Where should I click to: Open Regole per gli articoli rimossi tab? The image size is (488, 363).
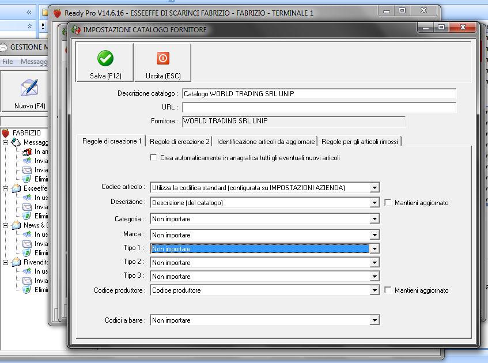[360, 142]
